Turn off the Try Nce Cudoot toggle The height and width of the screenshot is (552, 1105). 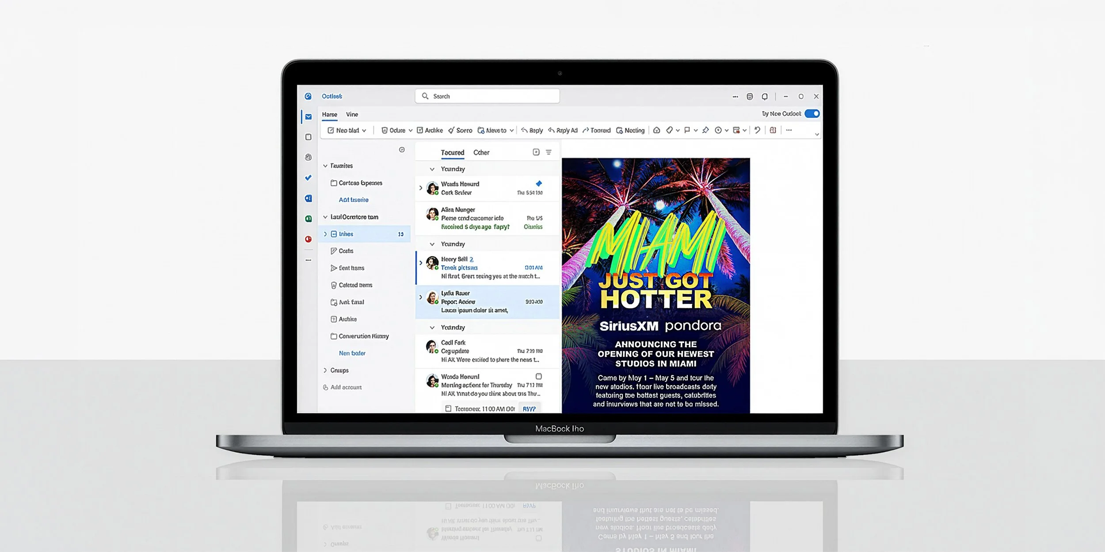click(812, 114)
